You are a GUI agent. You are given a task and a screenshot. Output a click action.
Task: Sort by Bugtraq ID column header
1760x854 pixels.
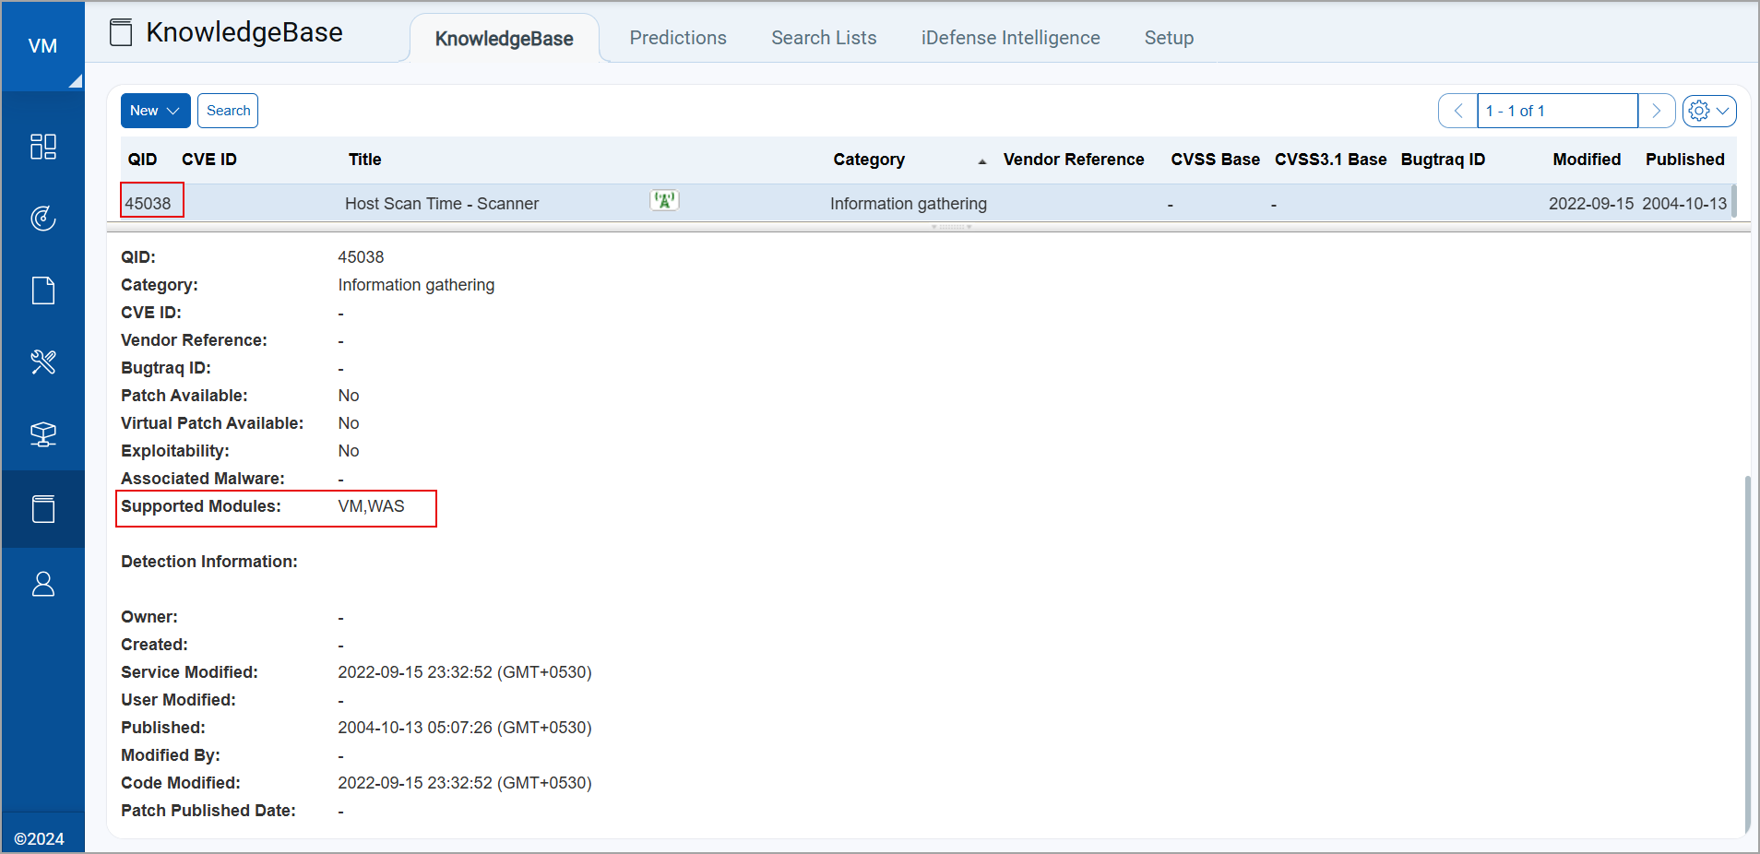(1443, 160)
